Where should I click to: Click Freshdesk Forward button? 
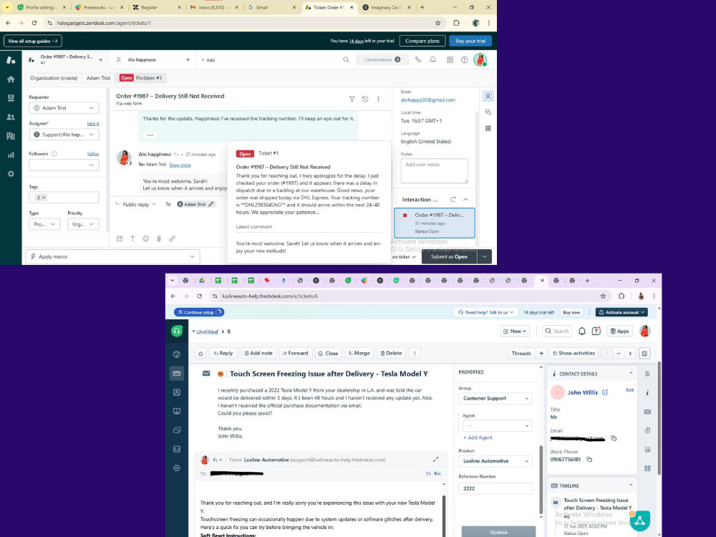click(x=296, y=354)
